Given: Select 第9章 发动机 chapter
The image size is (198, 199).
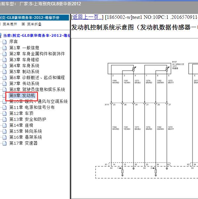Looking at the screenshot, I should tap(22, 95).
